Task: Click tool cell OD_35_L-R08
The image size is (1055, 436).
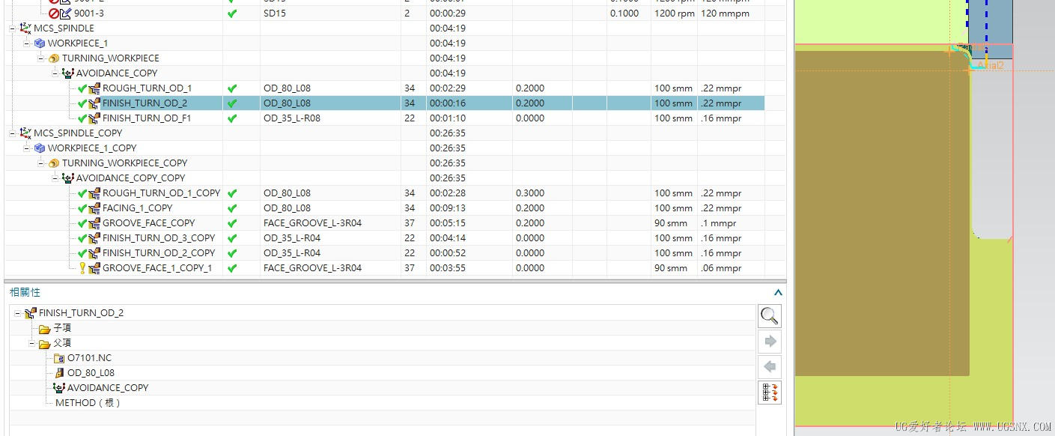Action: [292, 118]
